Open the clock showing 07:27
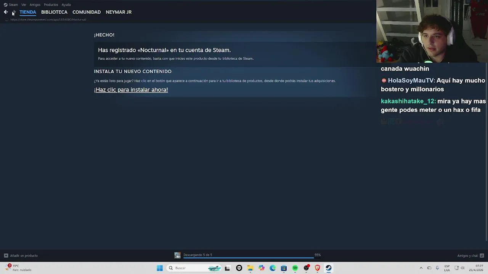 coord(476,268)
